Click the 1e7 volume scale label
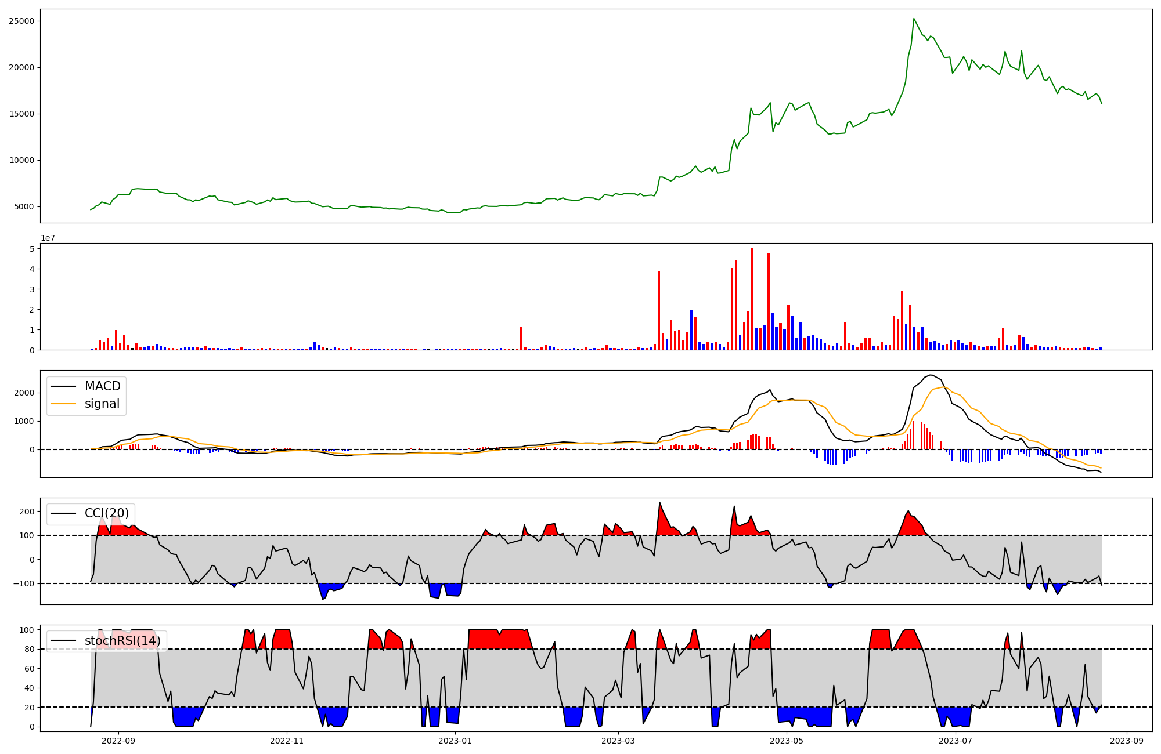 click(x=48, y=238)
